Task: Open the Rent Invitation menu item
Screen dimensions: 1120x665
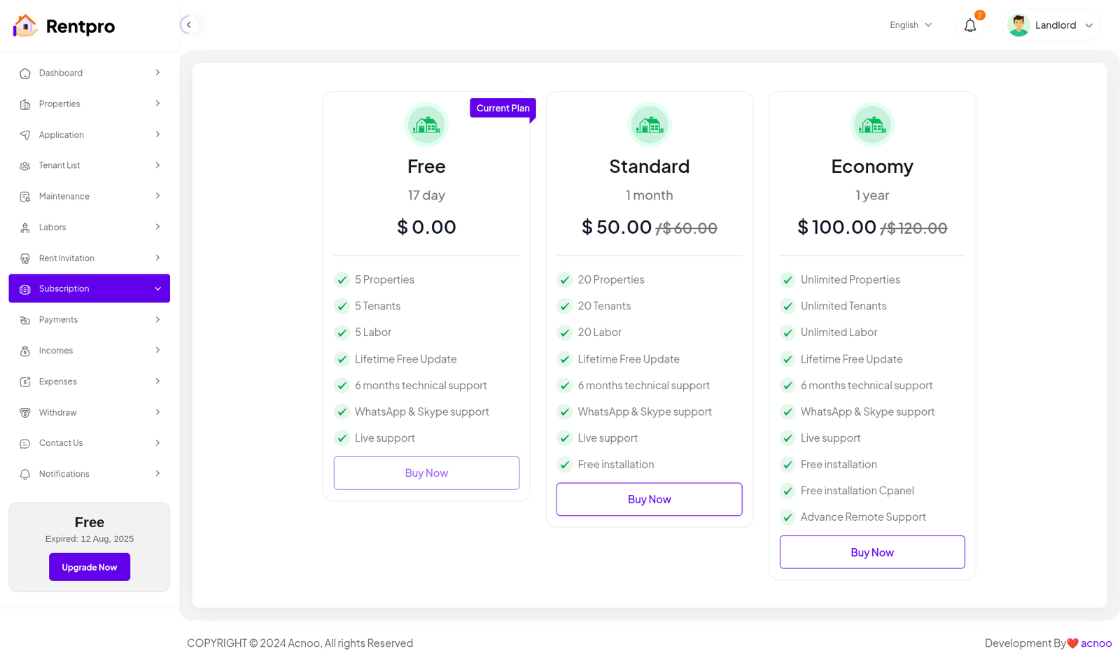Action: (66, 258)
